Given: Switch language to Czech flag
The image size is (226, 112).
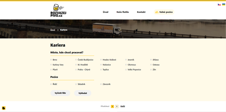Looking at the screenshot, I should (x=219, y=4).
